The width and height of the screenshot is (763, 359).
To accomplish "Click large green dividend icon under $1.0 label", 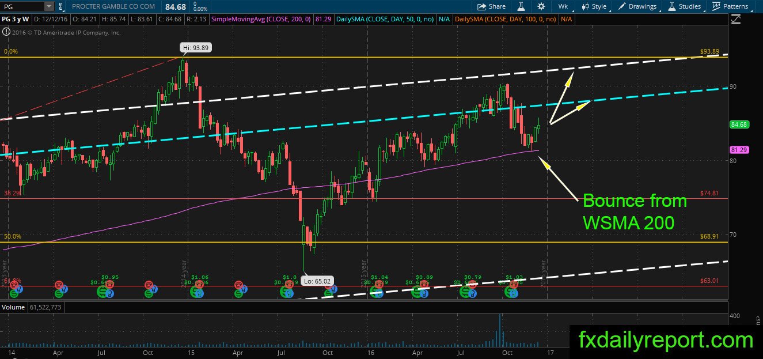I will (x=286, y=292).
